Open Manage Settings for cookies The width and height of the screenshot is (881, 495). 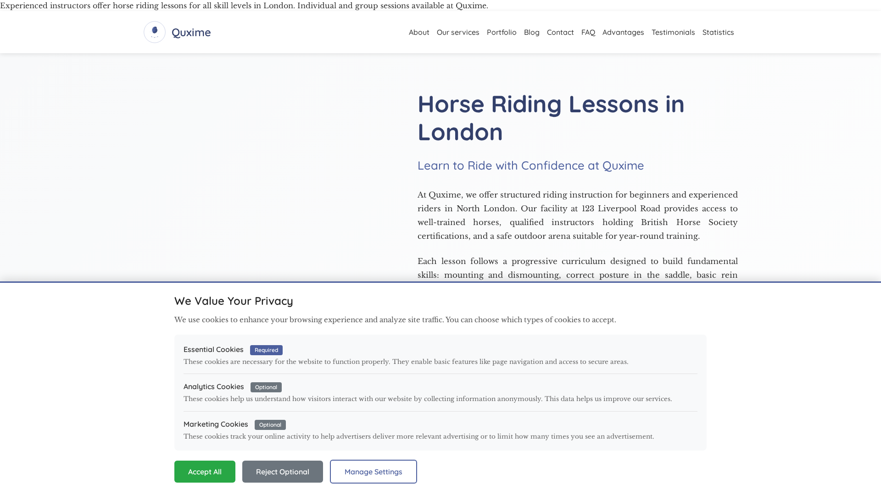tap(374, 472)
